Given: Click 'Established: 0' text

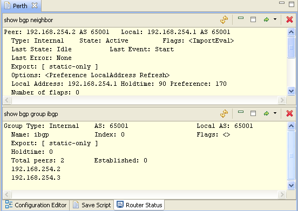Looking at the screenshot, I should (121, 160).
